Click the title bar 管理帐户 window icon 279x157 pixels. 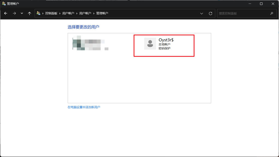(4, 4)
